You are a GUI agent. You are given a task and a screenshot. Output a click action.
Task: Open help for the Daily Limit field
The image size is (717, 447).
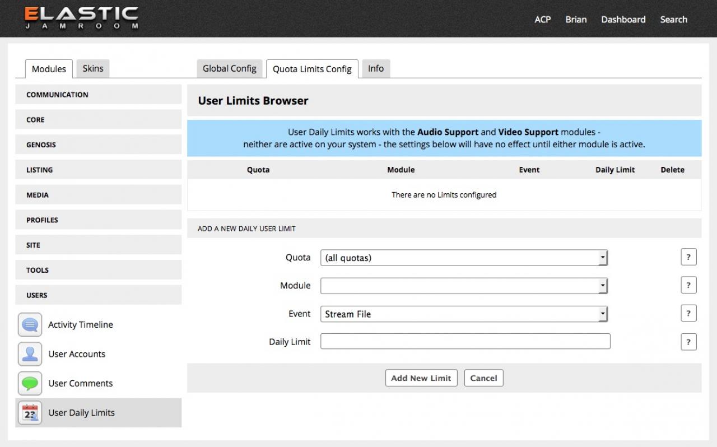688,342
